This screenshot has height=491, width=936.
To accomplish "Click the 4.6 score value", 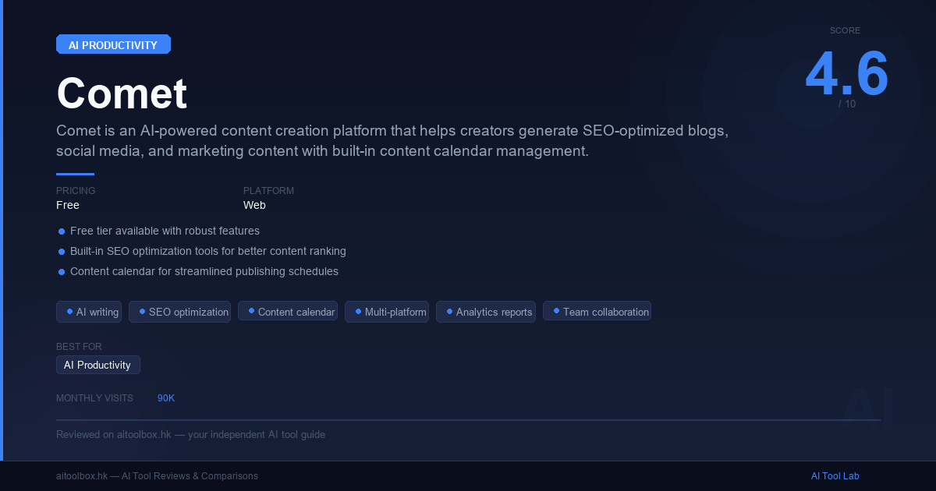I will click(846, 74).
